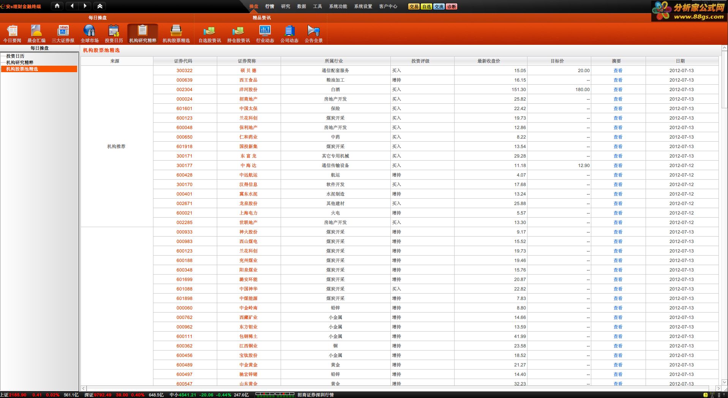The width and height of the screenshot is (728, 398).
Task: Open 公司动态 building icon
Action: pos(289,34)
